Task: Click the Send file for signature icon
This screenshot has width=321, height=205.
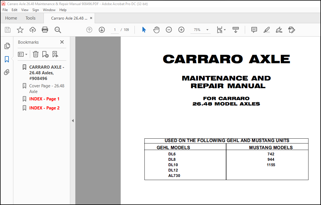Action: click(291, 30)
